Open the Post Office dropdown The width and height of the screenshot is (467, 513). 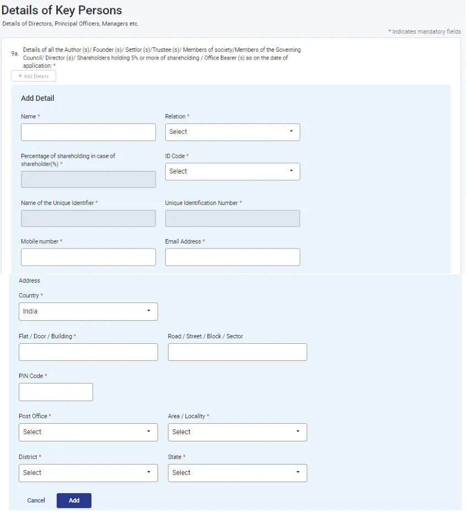pos(88,432)
